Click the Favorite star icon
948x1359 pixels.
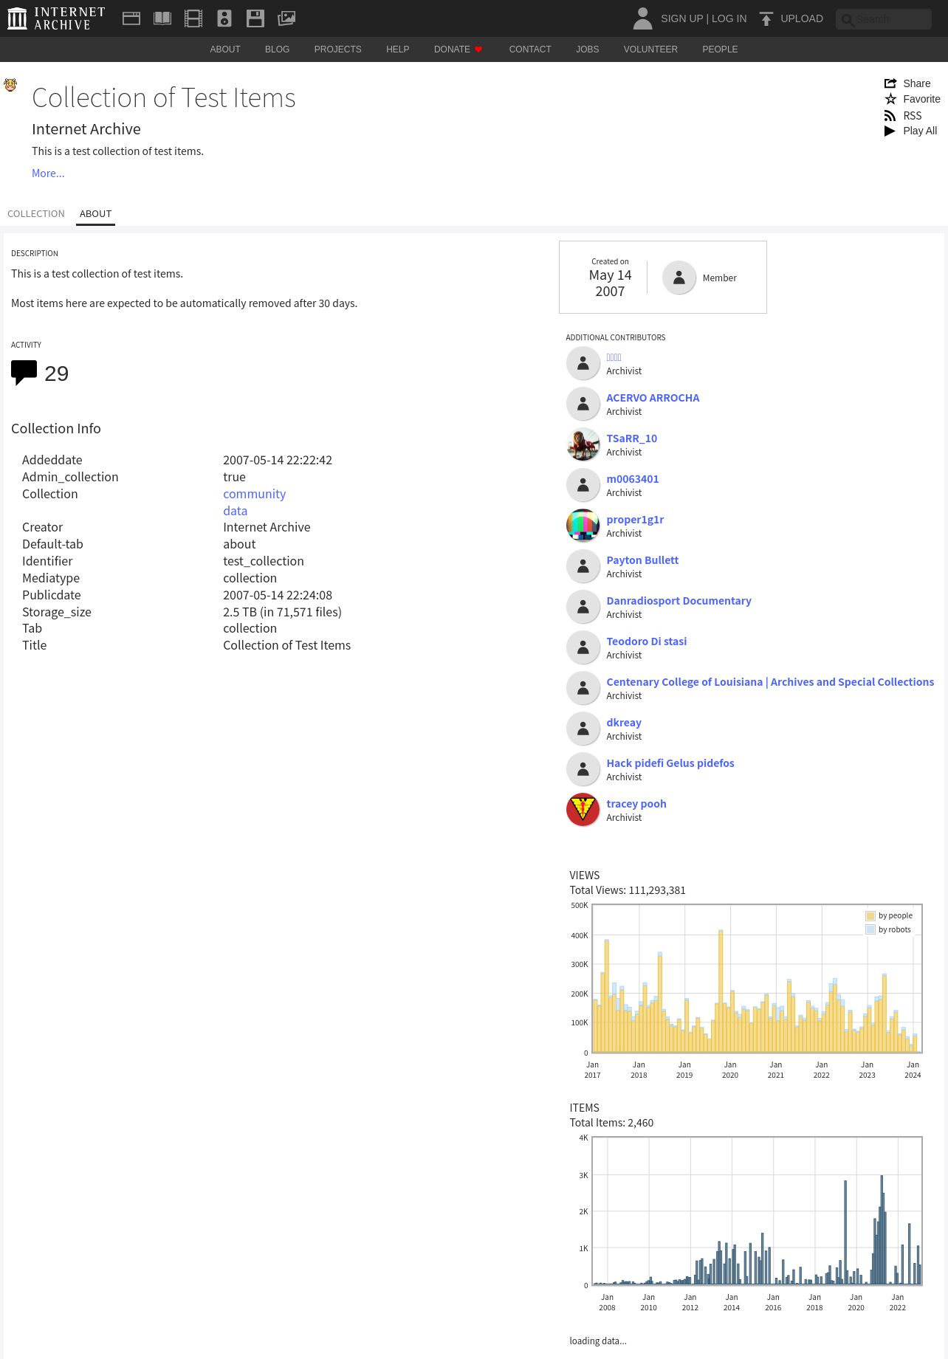pos(890,99)
